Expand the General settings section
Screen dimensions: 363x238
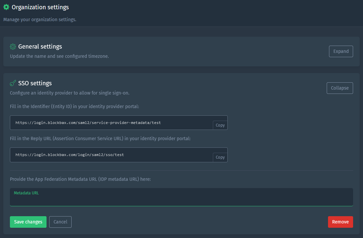pos(341,51)
